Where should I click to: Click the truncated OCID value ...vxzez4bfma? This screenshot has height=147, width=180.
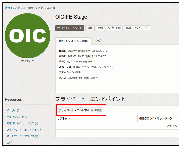(x=74, y=78)
